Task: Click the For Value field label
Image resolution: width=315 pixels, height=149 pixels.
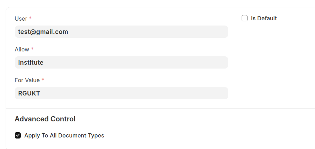Action: 27,80
